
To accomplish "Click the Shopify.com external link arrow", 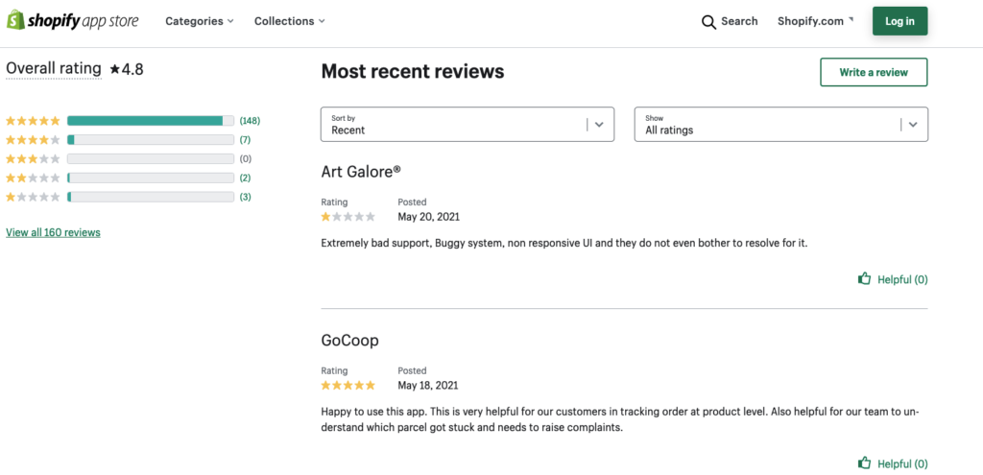I will click(x=851, y=18).
